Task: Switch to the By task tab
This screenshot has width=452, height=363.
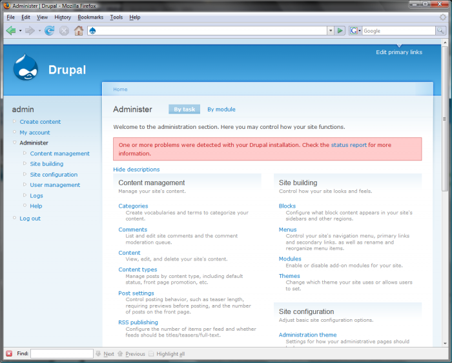Action: coord(184,110)
